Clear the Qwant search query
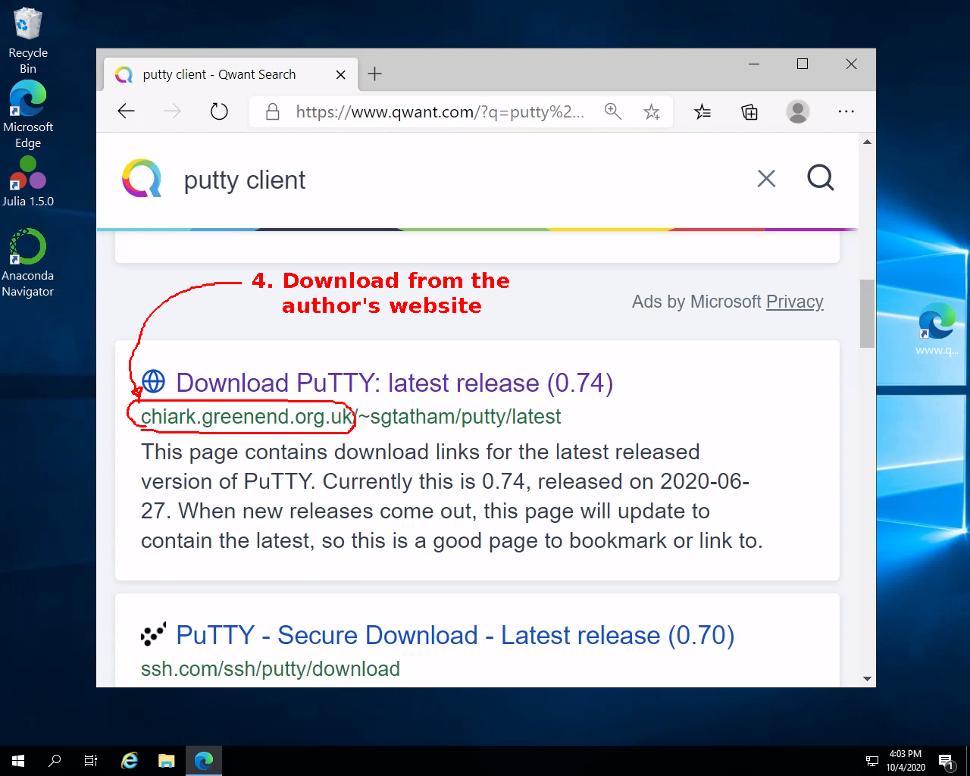Image resolution: width=970 pixels, height=776 pixels. 766,179
